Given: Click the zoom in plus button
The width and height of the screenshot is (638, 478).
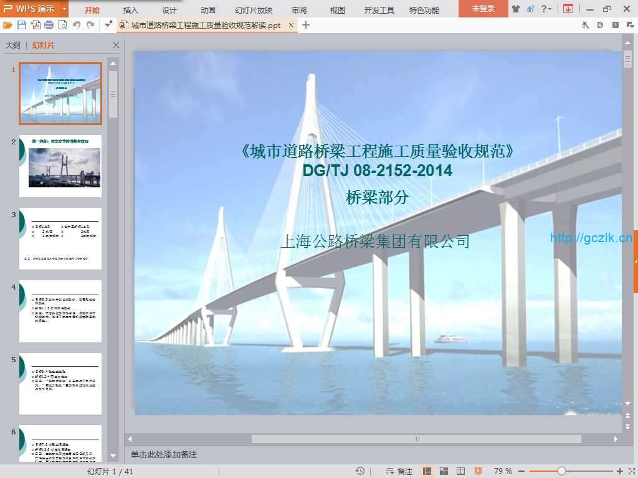Looking at the screenshot, I should click(x=620, y=471).
